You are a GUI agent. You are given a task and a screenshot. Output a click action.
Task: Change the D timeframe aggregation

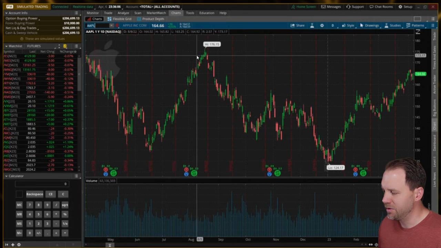332,25
